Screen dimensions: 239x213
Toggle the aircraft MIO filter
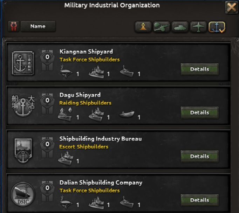[x=199, y=27]
